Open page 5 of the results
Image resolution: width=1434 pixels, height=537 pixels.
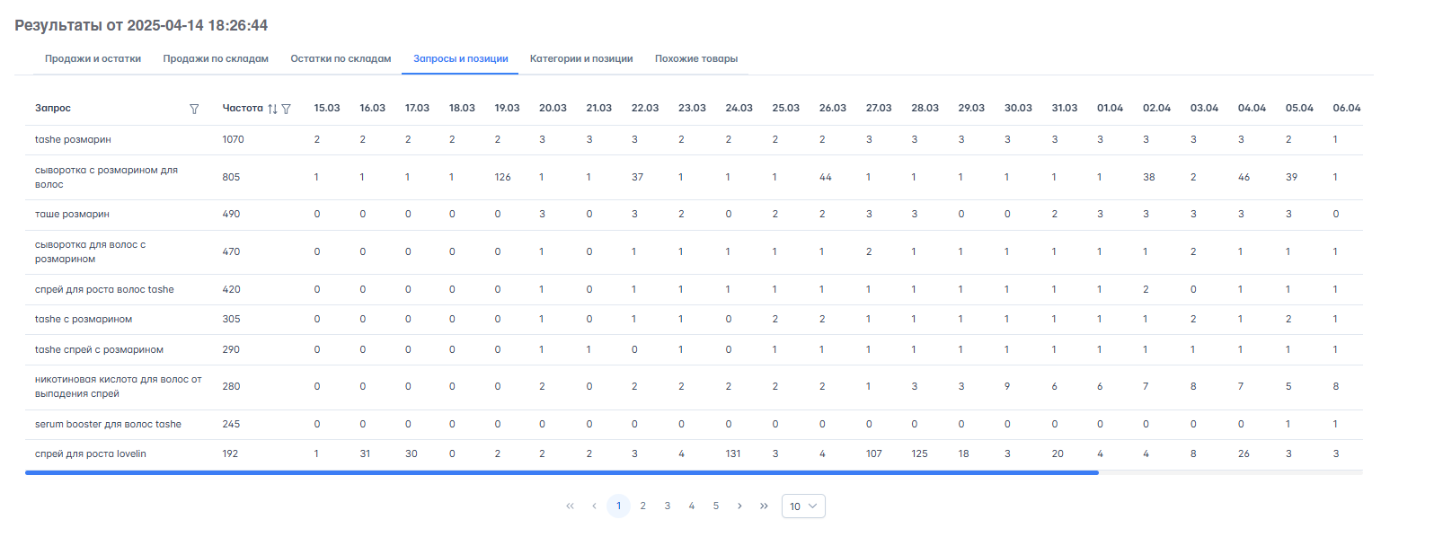(715, 506)
